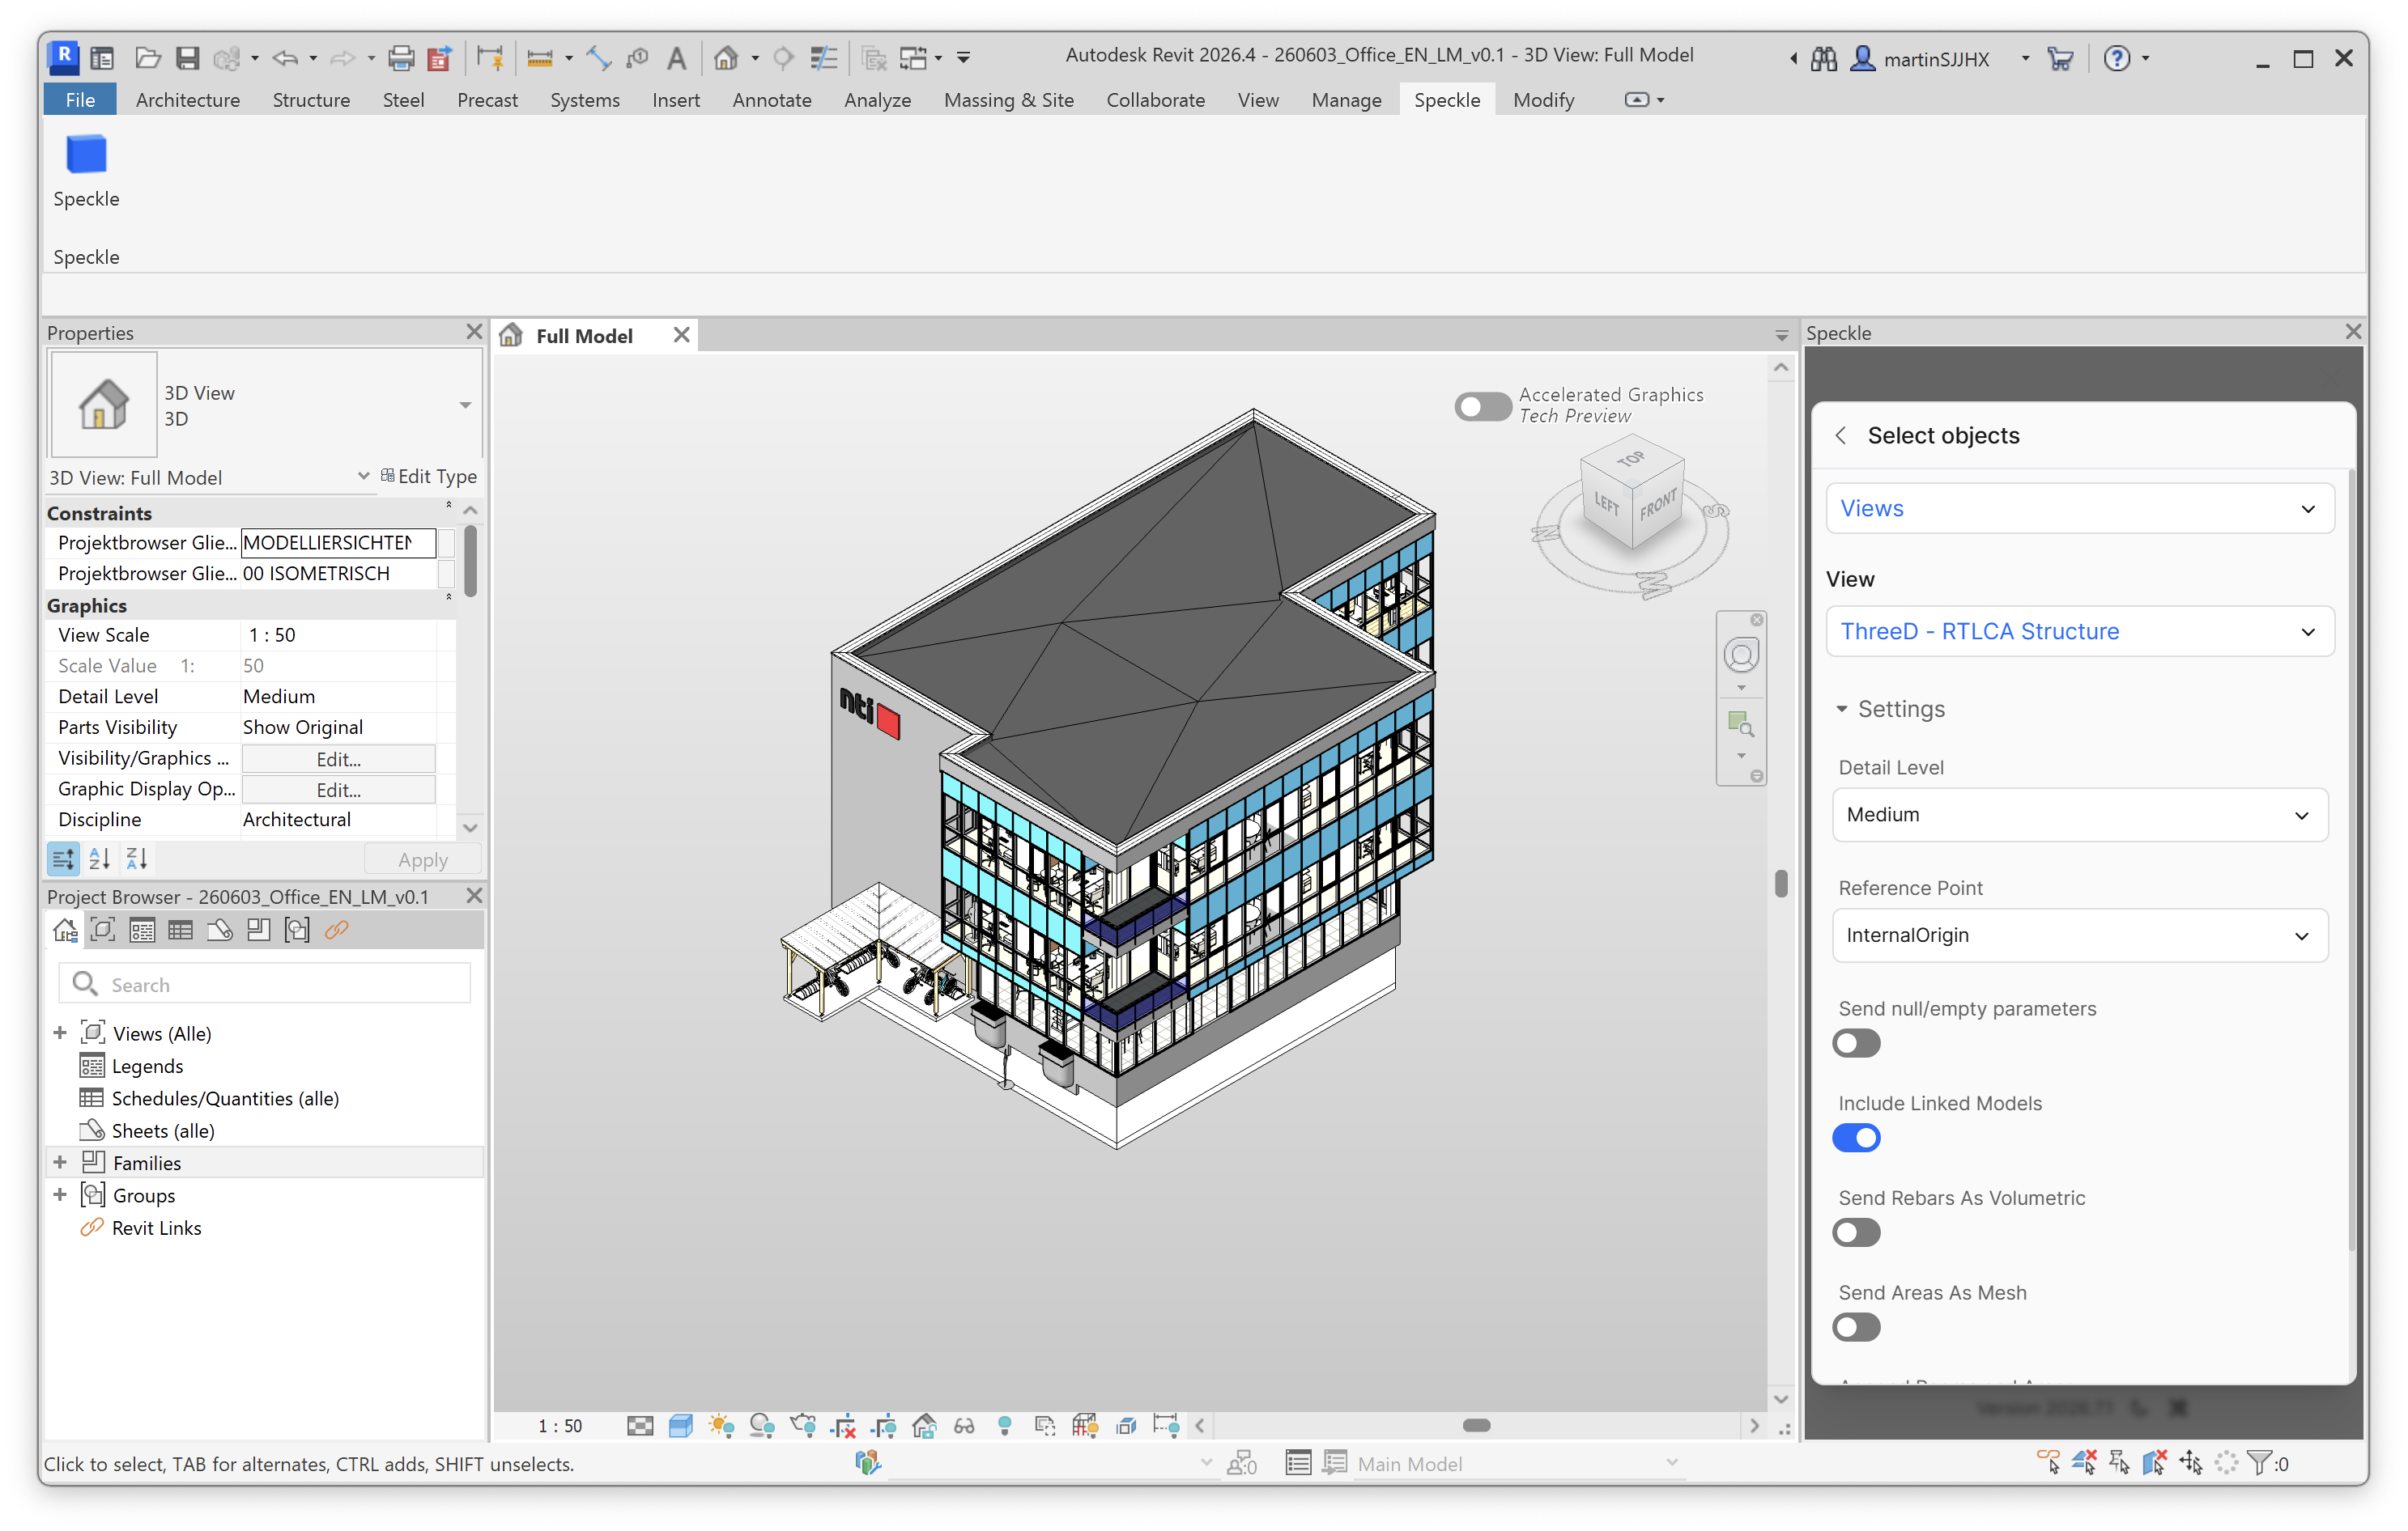Click the Visual Style cube icon in view control bar
The width and height of the screenshot is (2408, 1531).
point(681,1426)
